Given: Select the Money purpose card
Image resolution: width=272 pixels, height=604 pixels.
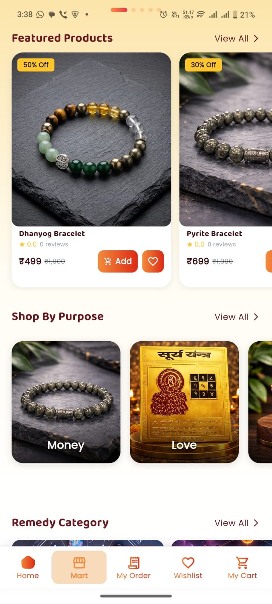Looking at the screenshot, I should (x=66, y=402).
